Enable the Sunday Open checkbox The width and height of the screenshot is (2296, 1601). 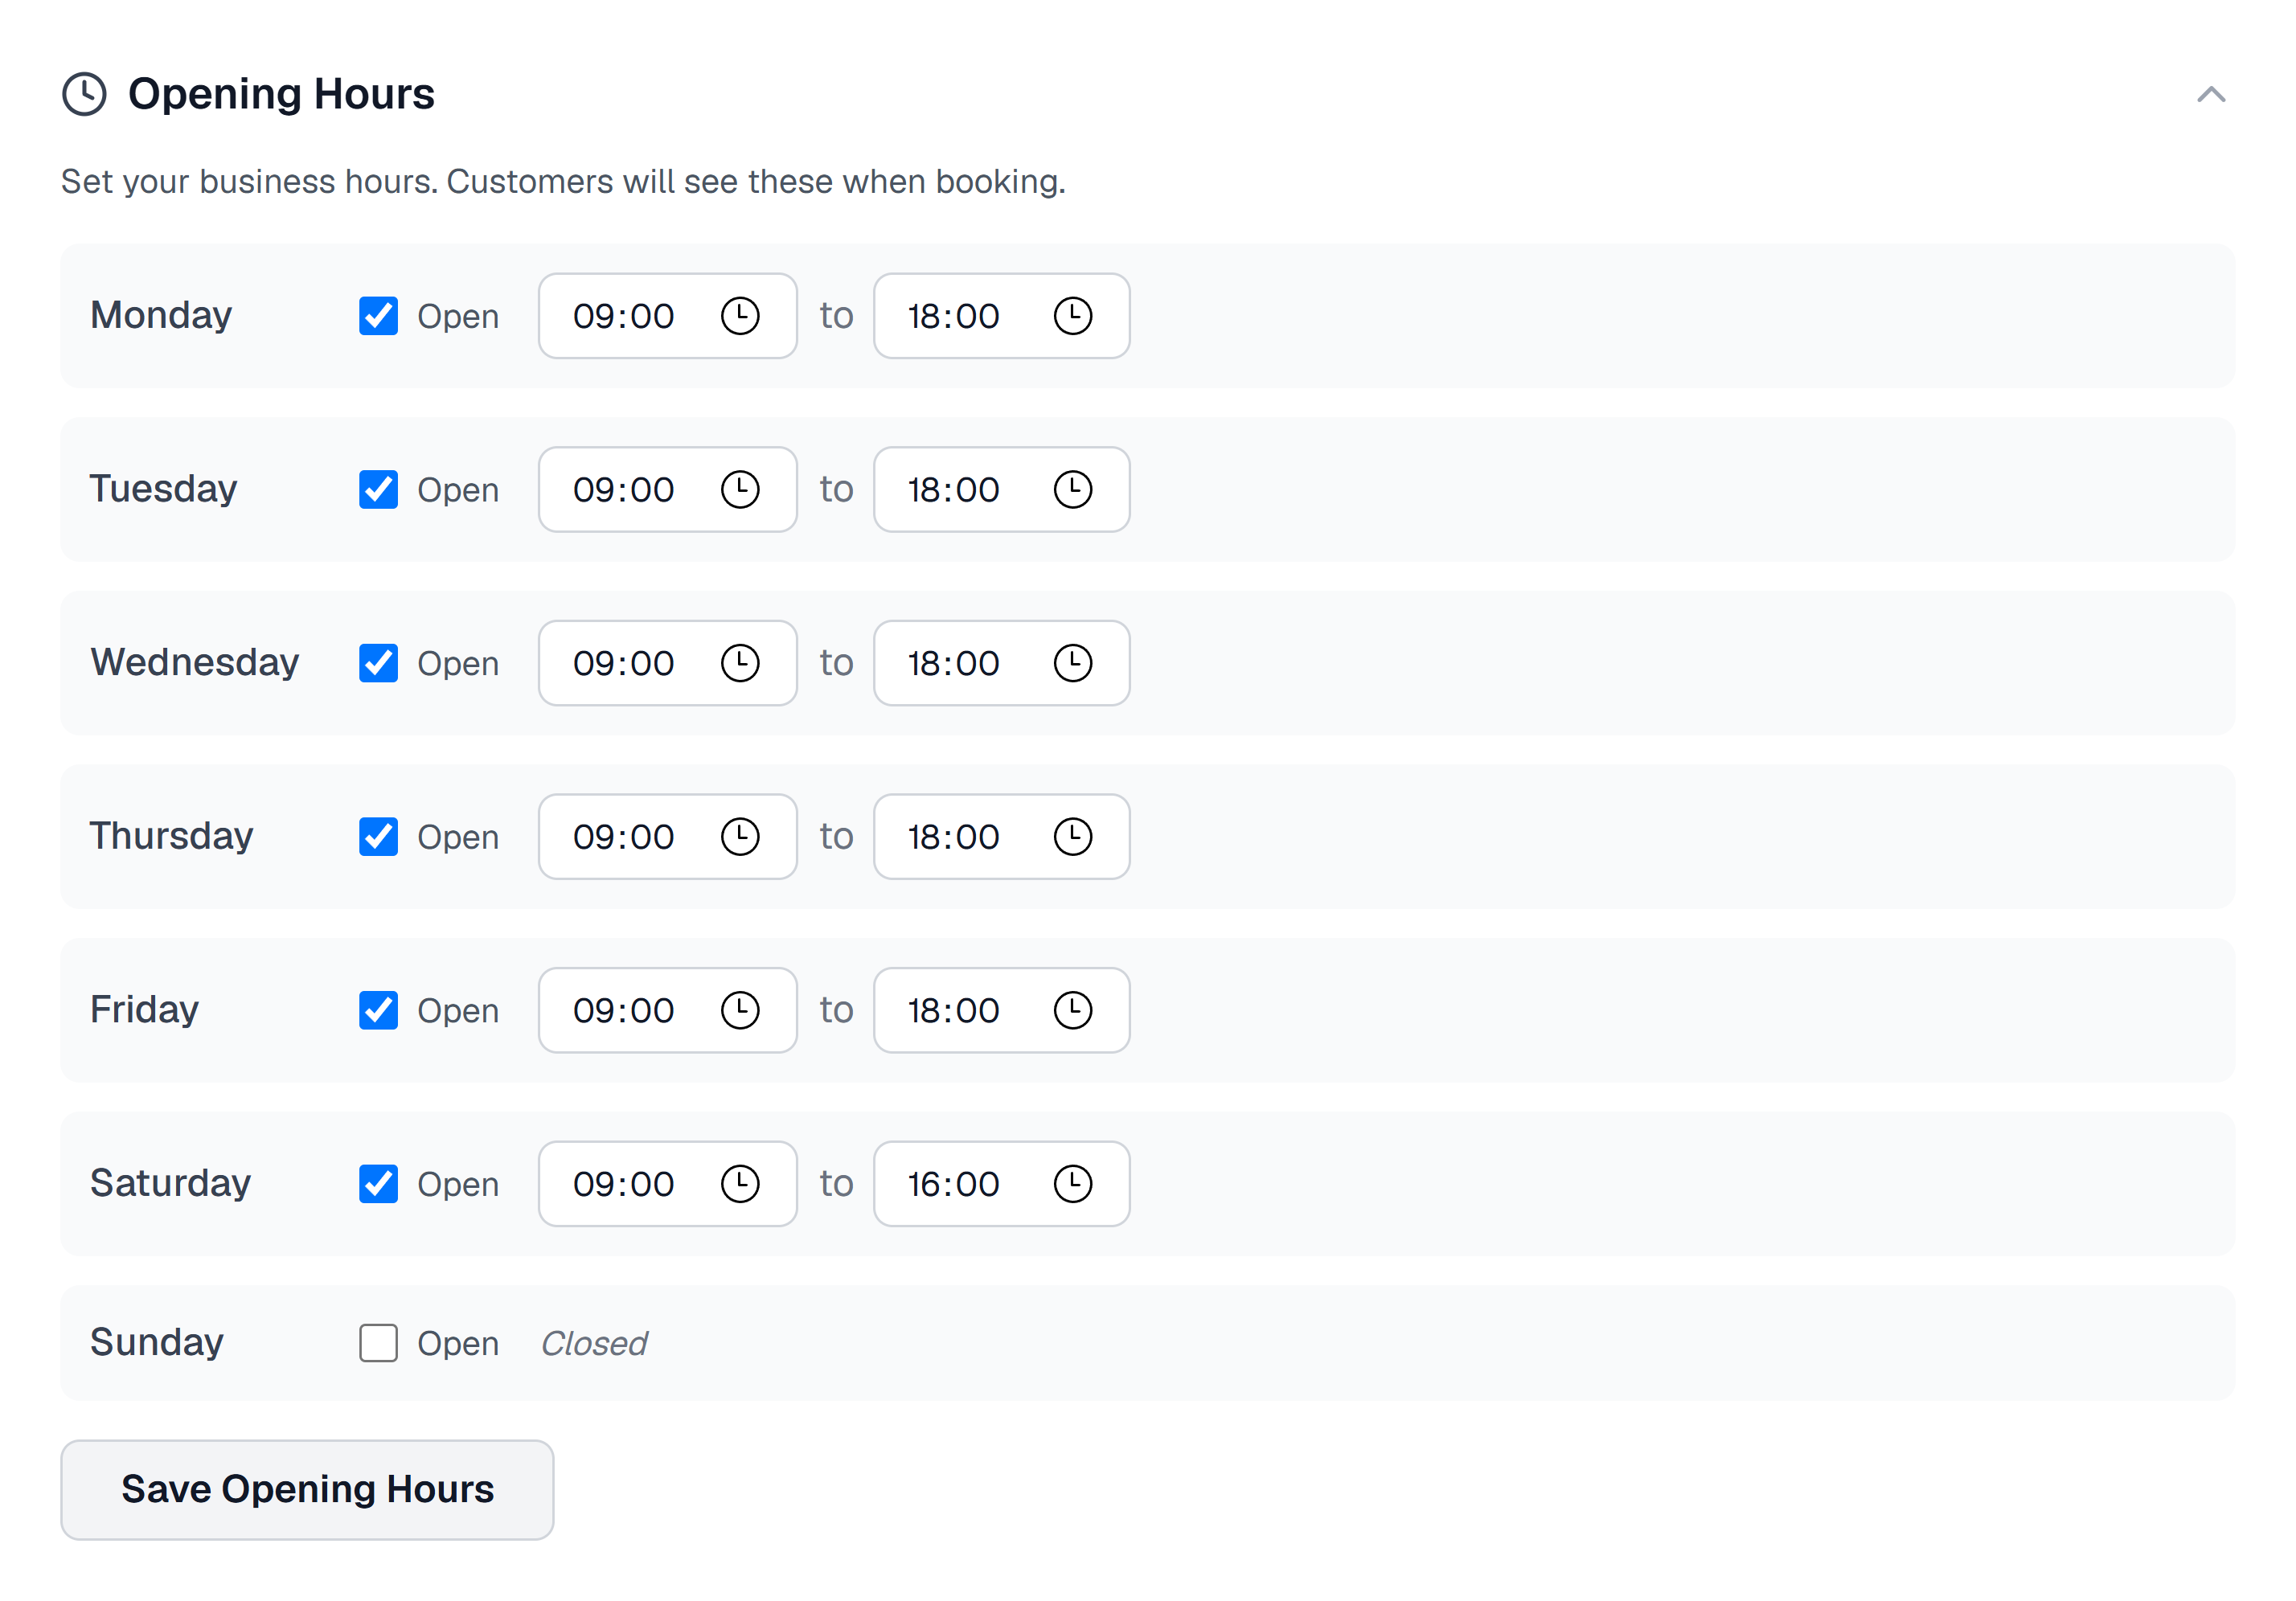click(x=378, y=1343)
